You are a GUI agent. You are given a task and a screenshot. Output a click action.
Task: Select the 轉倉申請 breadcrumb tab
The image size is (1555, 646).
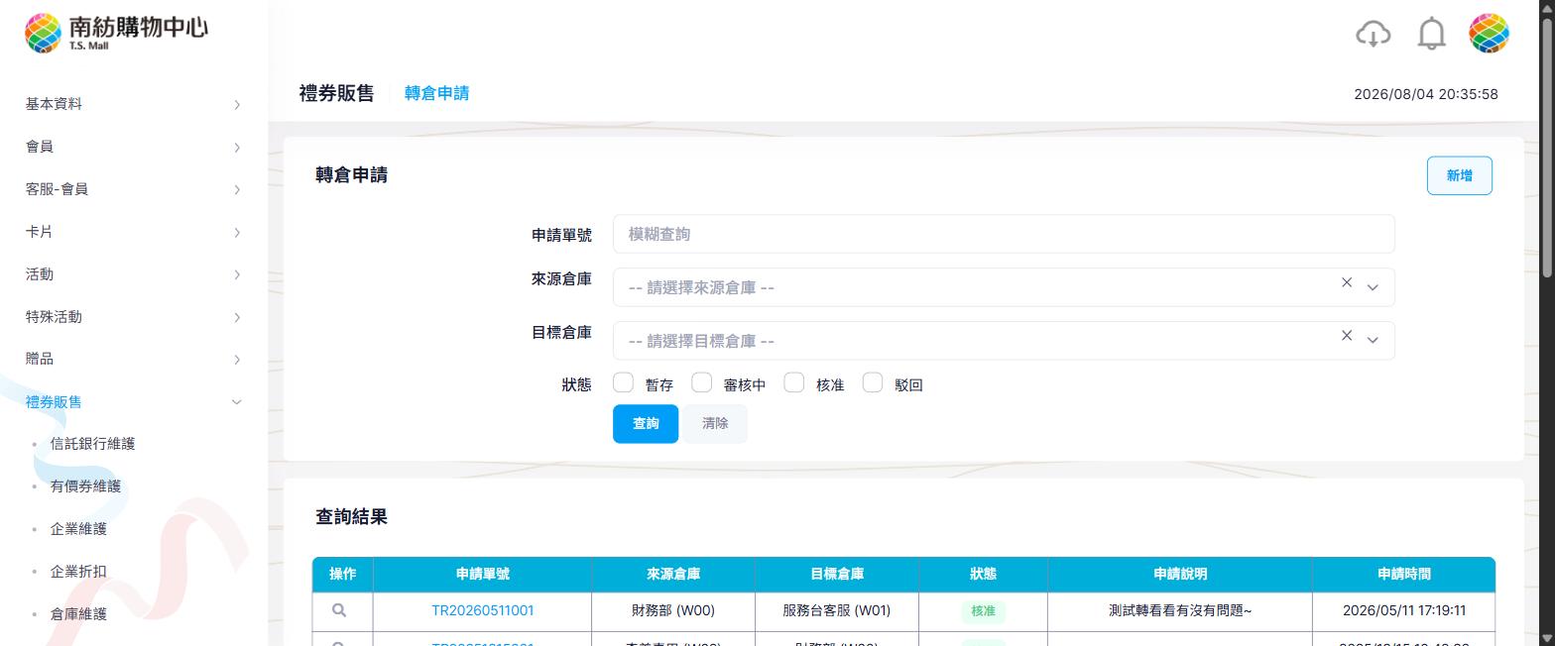point(436,93)
